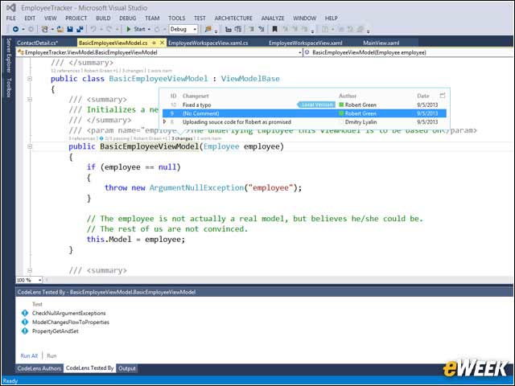Select the CheckNullArgumentExceptions test
The image size is (515, 386).
(x=69, y=313)
